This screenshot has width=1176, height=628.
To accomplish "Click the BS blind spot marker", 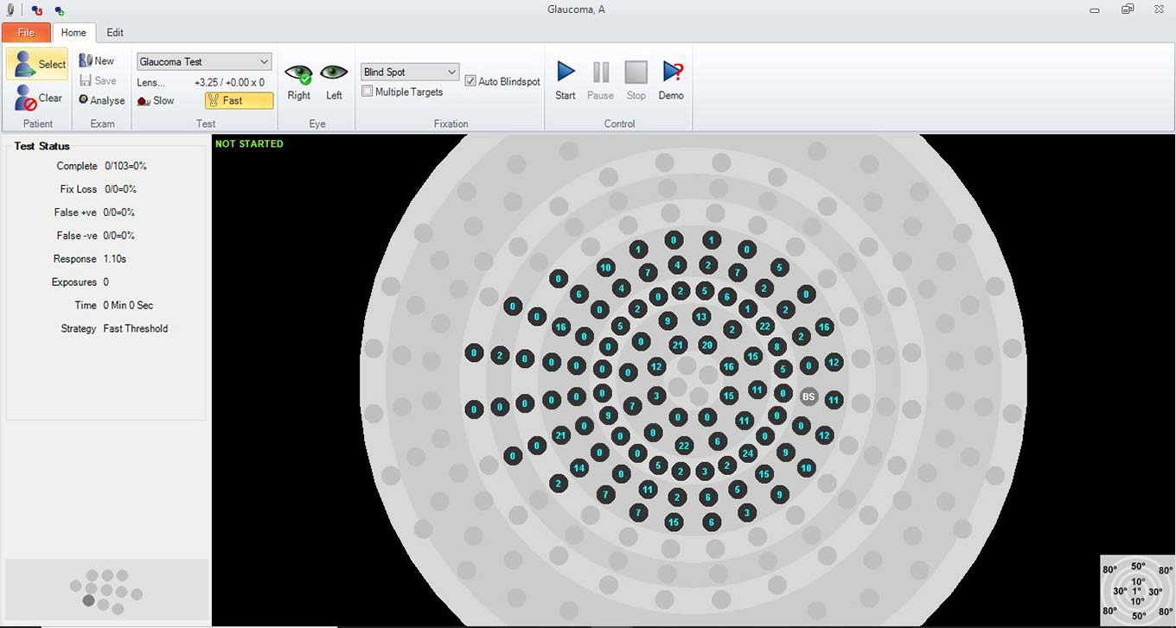I will 808,396.
